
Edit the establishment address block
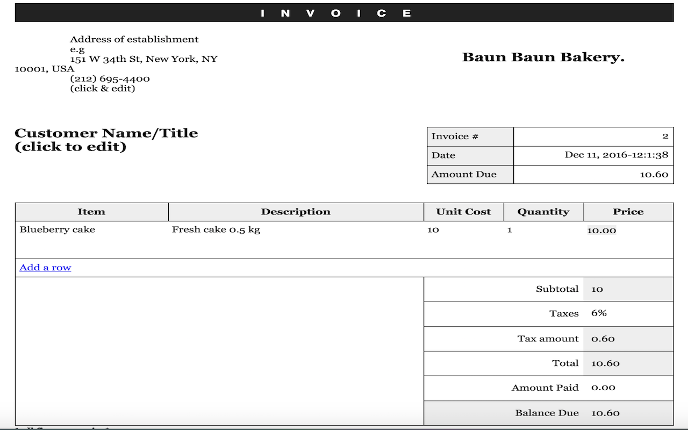pos(116,64)
